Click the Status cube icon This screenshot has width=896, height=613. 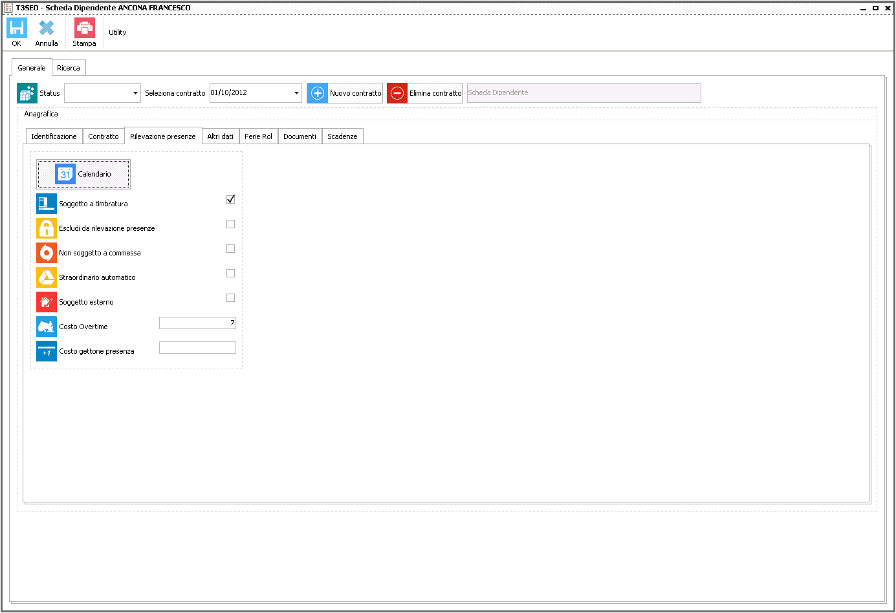pos(27,93)
